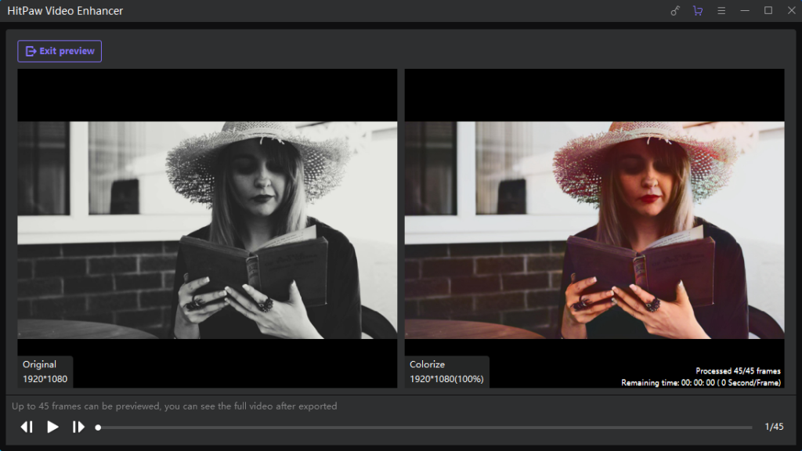The height and width of the screenshot is (451, 802).
Task: Step forward to the next frame
Action: pos(78,427)
